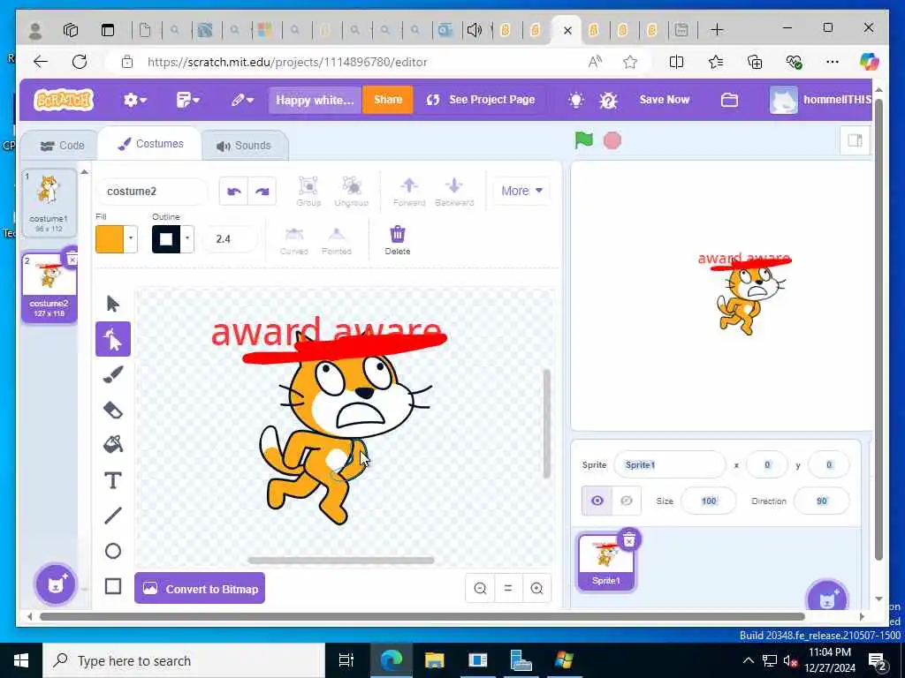Select the costume1 thumbnail
Viewport: 905px width, 678px height.
coord(49,202)
